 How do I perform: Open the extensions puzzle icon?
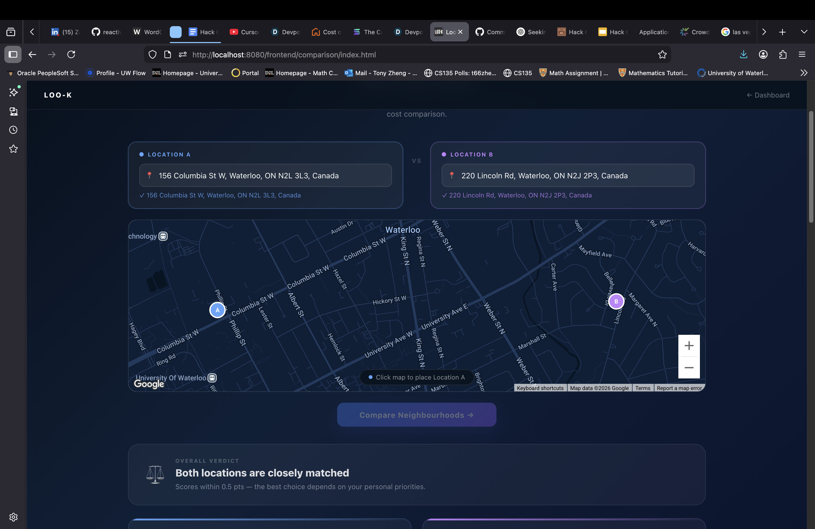coord(782,55)
